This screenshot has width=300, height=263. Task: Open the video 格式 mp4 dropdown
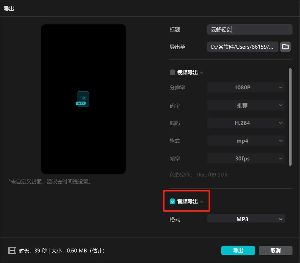pyautogui.click(x=246, y=141)
